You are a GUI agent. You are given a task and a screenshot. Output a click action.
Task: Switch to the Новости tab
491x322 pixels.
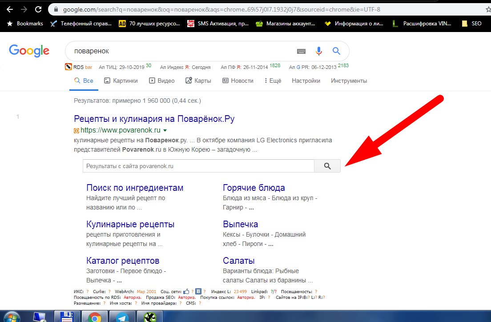tap(237, 81)
